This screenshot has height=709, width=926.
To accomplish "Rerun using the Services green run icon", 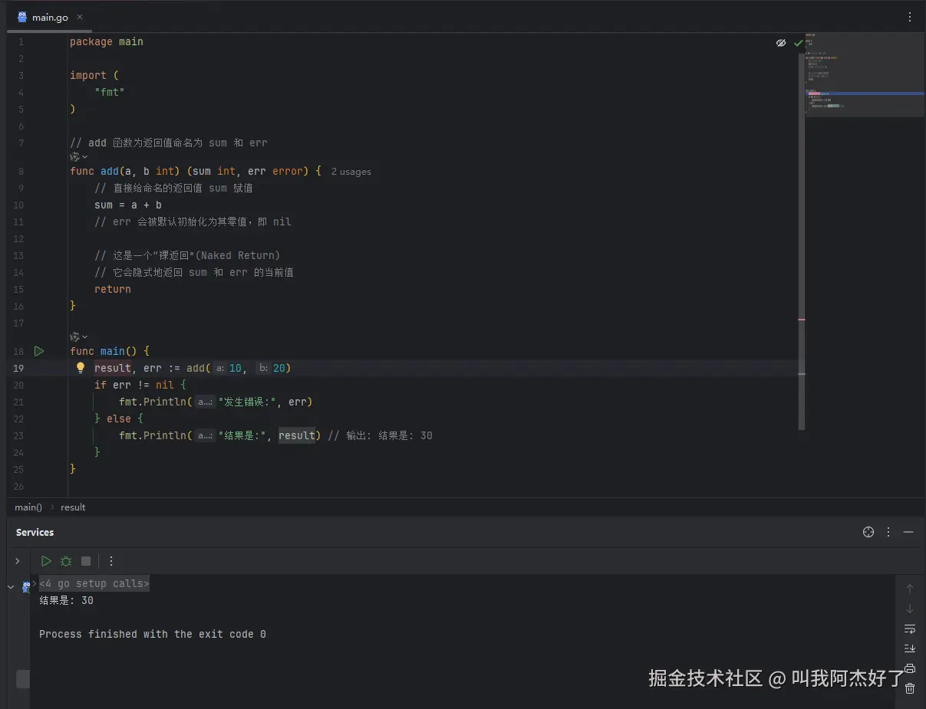I will coord(46,561).
